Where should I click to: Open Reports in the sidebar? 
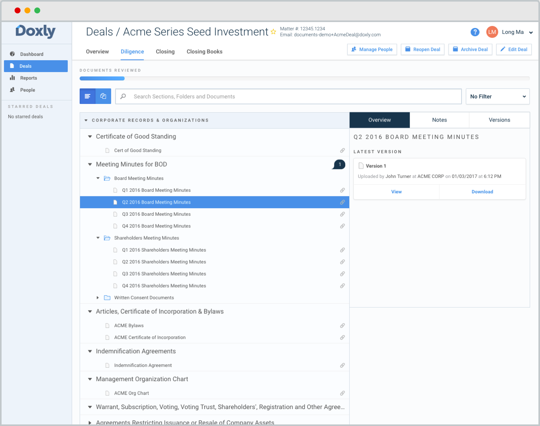(36, 78)
